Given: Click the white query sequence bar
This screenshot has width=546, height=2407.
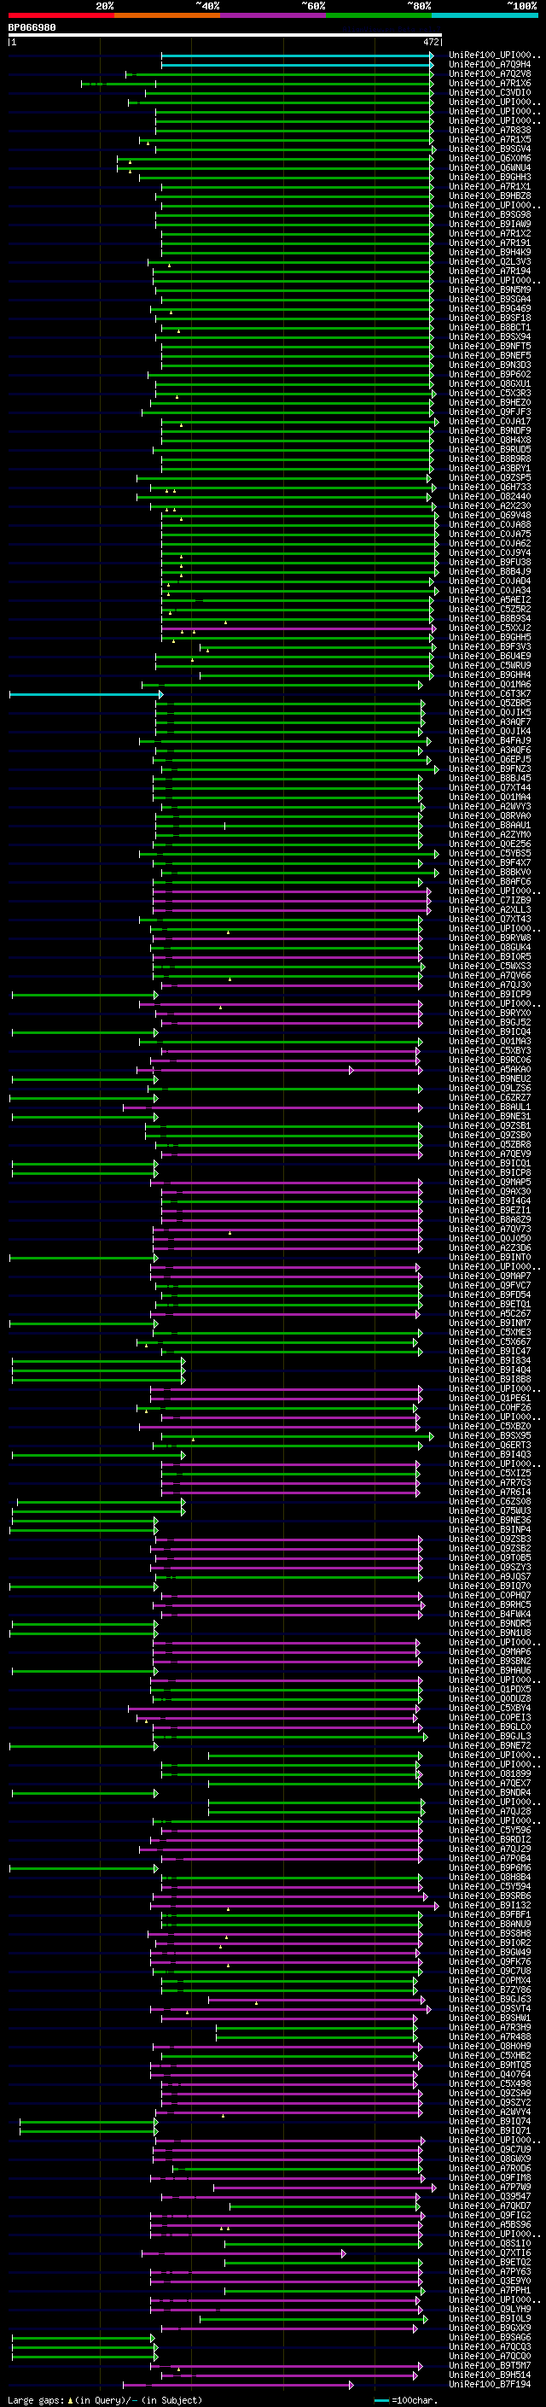Looking at the screenshot, I should tap(225, 36).
